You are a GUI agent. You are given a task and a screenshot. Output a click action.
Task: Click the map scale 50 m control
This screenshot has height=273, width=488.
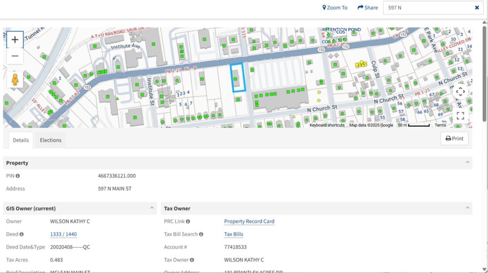pyautogui.click(x=414, y=125)
